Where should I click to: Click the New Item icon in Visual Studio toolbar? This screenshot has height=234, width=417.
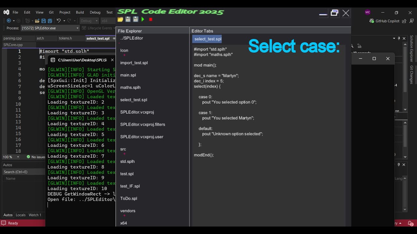(x=28, y=20)
